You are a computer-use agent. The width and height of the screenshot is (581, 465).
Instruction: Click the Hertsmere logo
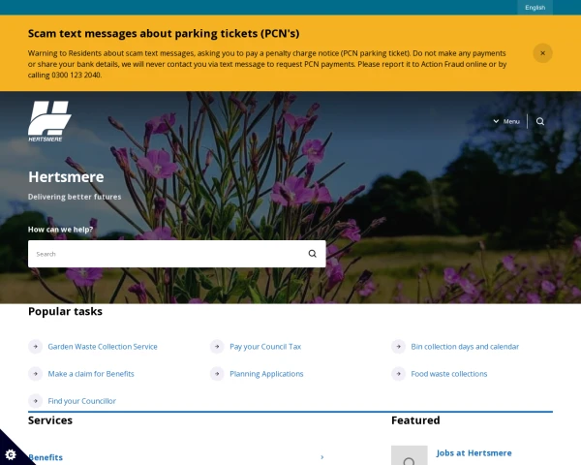click(49, 121)
